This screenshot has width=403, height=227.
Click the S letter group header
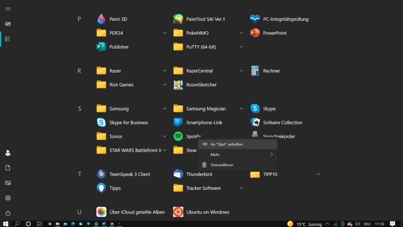click(x=79, y=108)
